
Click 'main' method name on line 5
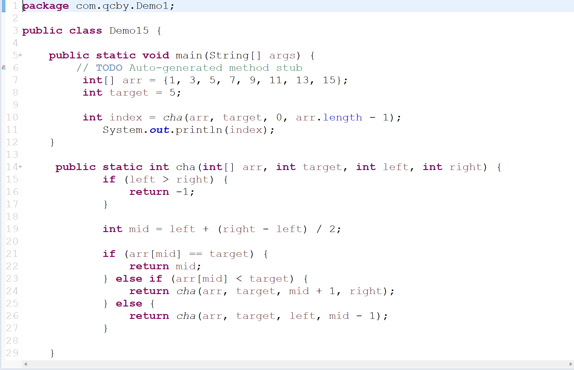tap(189, 55)
